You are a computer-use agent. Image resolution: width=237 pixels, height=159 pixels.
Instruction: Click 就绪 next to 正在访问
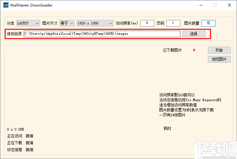tap(29, 136)
